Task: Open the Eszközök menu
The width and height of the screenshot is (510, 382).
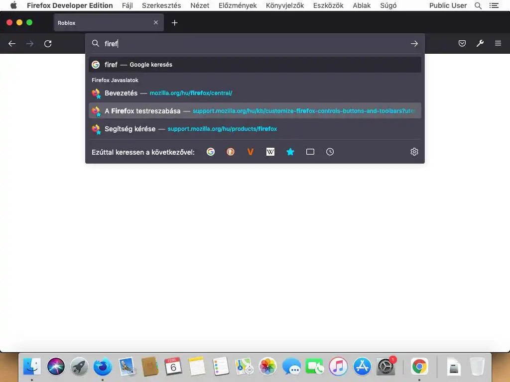Action: click(328, 5)
